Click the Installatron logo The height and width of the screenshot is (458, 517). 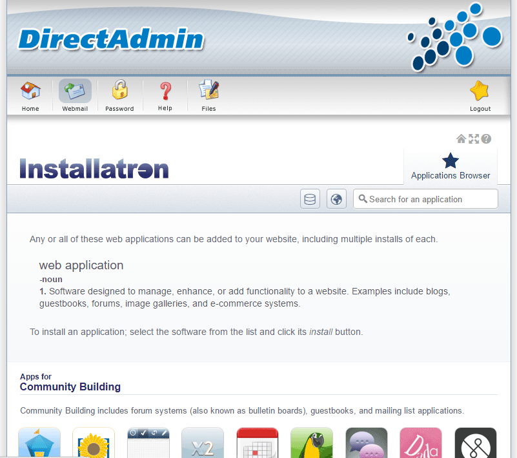pyautogui.click(x=94, y=169)
